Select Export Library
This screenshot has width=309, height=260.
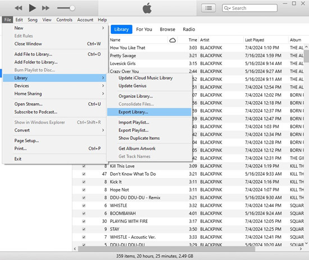coord(149,112)
